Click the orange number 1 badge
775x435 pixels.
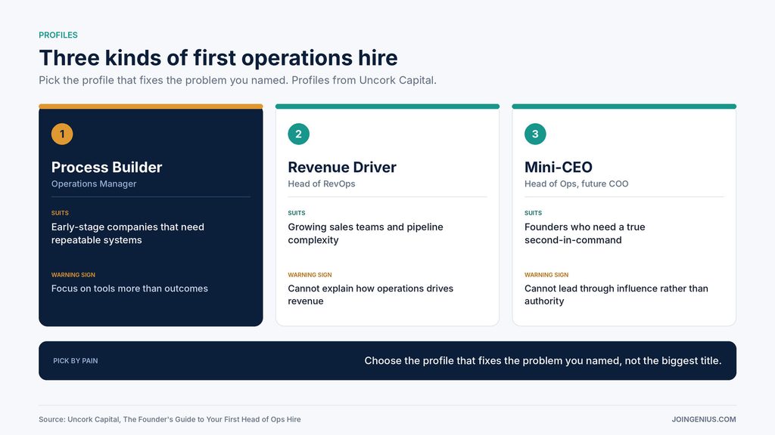point(62,134)
